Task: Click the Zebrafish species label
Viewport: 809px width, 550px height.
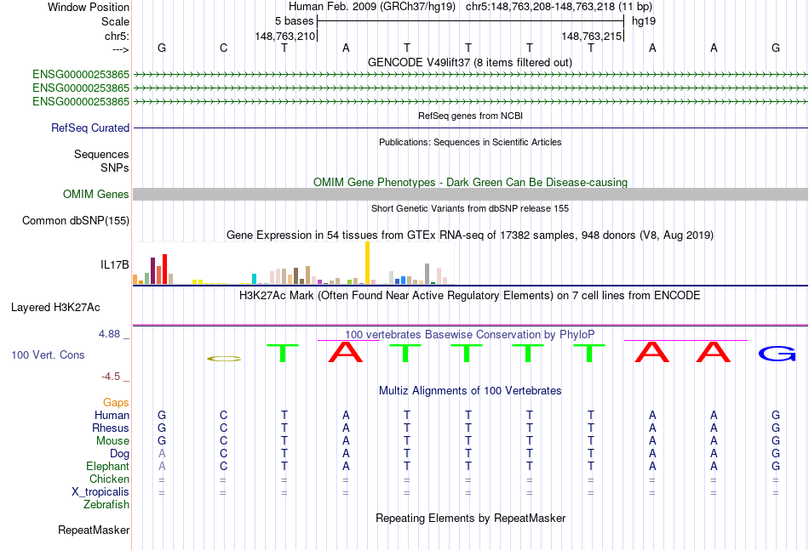Action: pos(106,505)
